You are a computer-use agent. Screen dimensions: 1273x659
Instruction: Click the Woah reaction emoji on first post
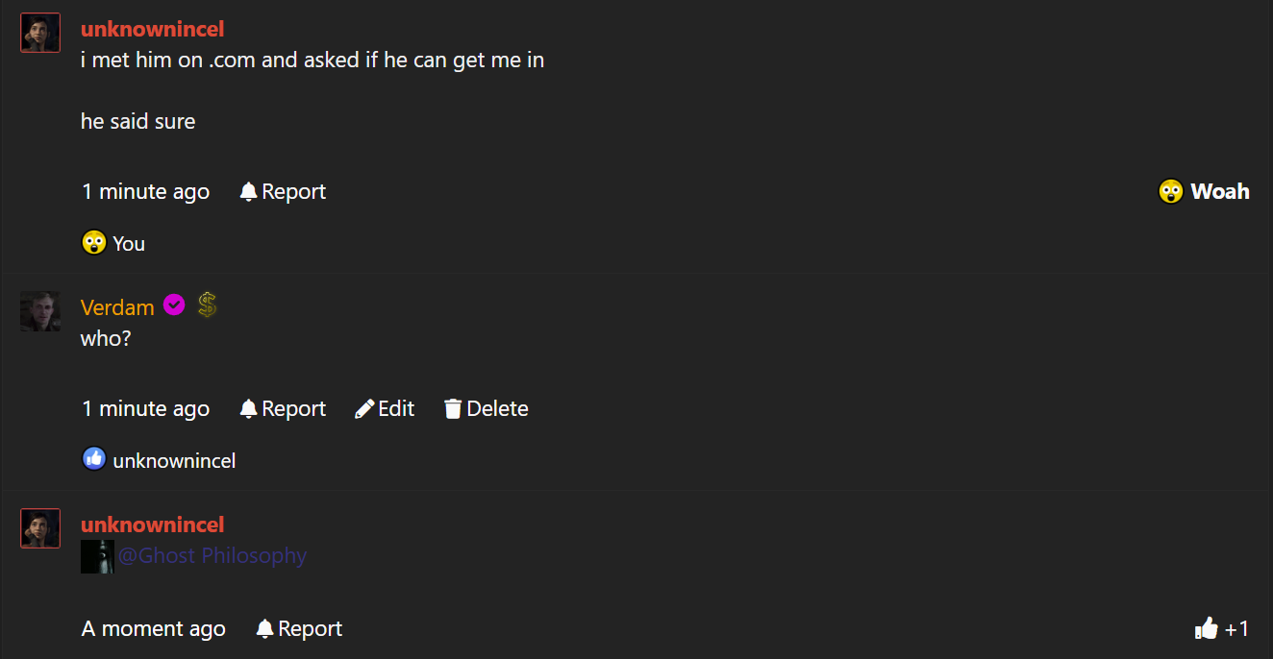[x=1170, y=192]
